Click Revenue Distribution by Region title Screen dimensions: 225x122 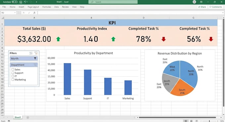[180, 53]
